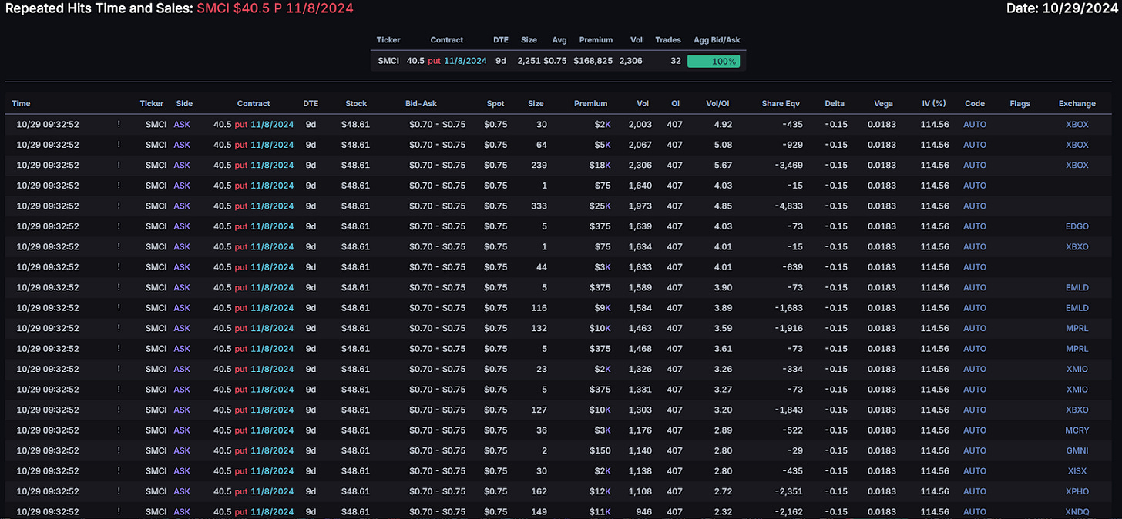The width and height of the screenshot is (1122, 519).
Task: Click the Bid-Ask column header
Action: tap(422, 103)
